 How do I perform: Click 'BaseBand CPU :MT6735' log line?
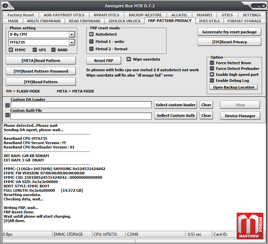[x=25, y=138]
